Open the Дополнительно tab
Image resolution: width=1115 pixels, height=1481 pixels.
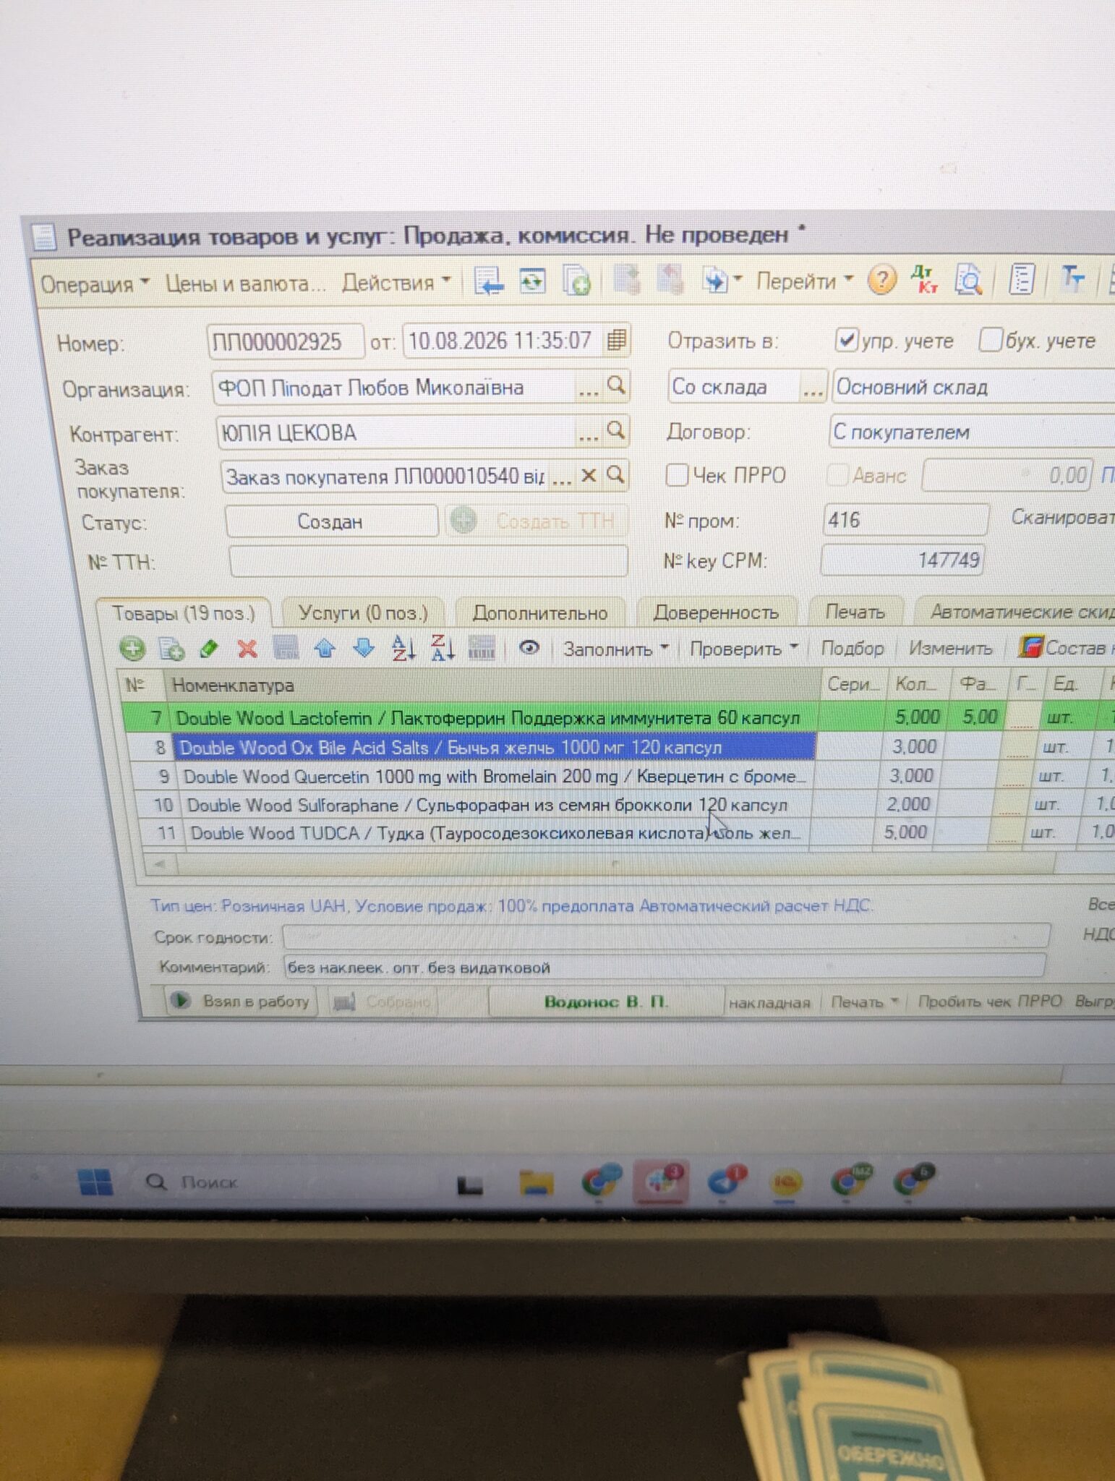[x=540, y=613]
